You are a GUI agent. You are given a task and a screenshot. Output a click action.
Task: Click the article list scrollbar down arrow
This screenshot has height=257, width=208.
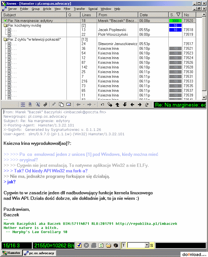tap(204, 97)
